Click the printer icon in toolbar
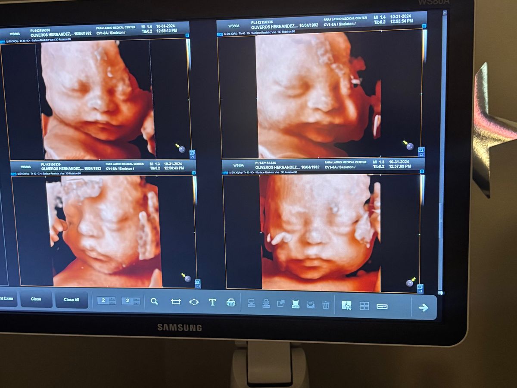 coord(231,303)
